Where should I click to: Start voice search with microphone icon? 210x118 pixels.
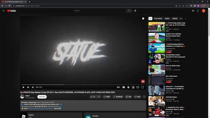pyautogui.click(x=135, y=11)
